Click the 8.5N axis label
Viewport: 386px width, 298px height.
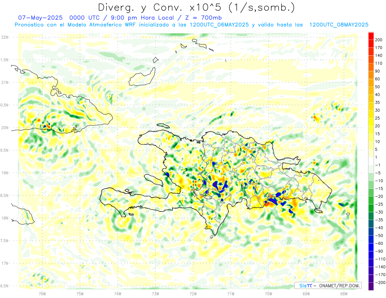coord(5,195)
